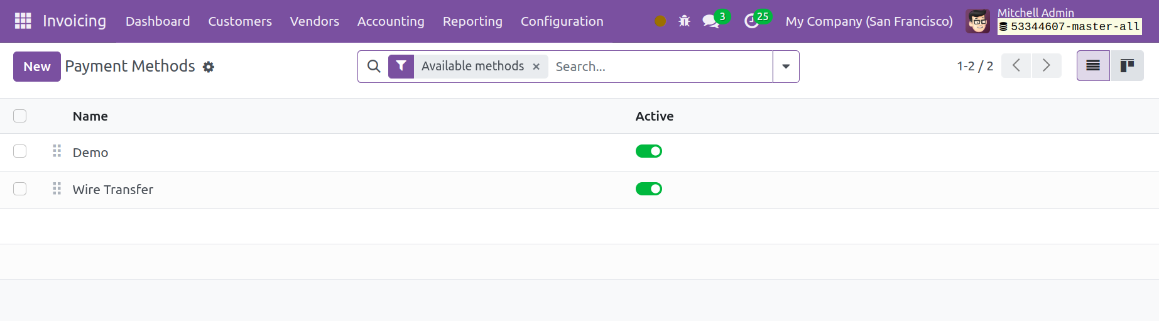The height and width of the screenshot is (321, 1159).
Task: Open the activities clock icon
Action: (751, 21)
